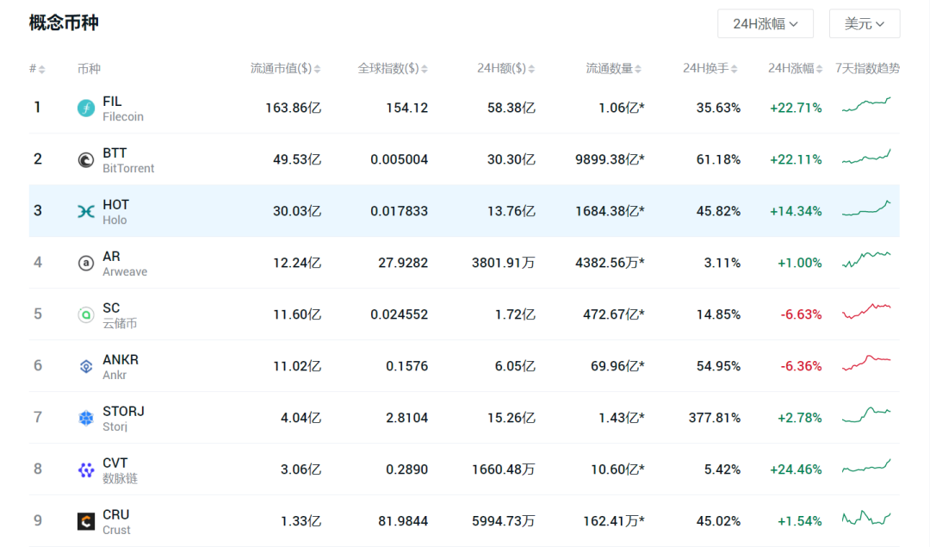This screenshot has width=930, height=547.
Task: Click HOT change +14.34%
Action: pos(796,211)
